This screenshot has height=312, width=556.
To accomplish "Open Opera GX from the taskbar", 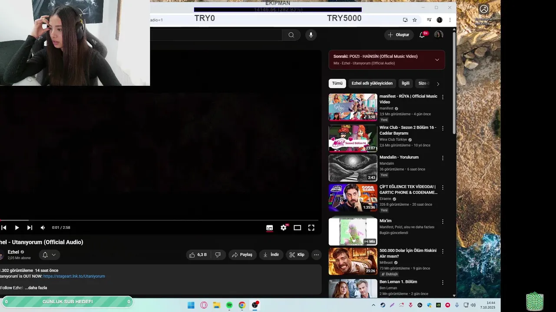I will click(204, 305).
